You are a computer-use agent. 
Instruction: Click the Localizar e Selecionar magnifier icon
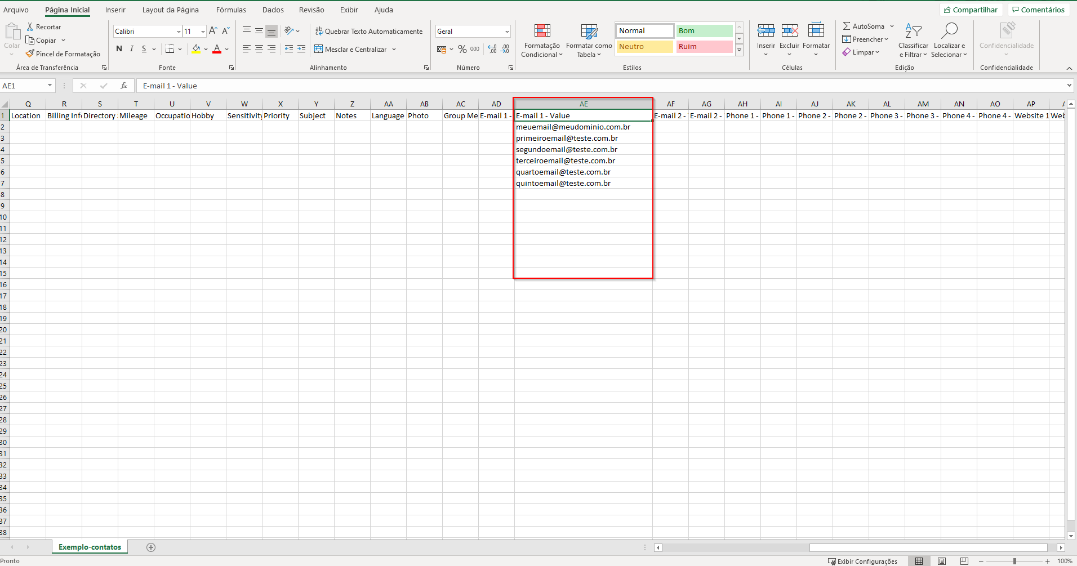tap(950, 30)
